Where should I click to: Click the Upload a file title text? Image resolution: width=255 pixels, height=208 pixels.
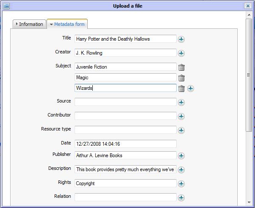tap(127, 6)
